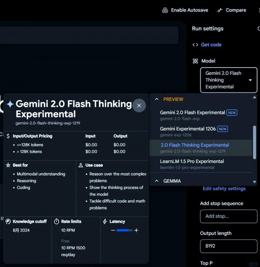Click the latency plus icon

(x=136, y=231)
